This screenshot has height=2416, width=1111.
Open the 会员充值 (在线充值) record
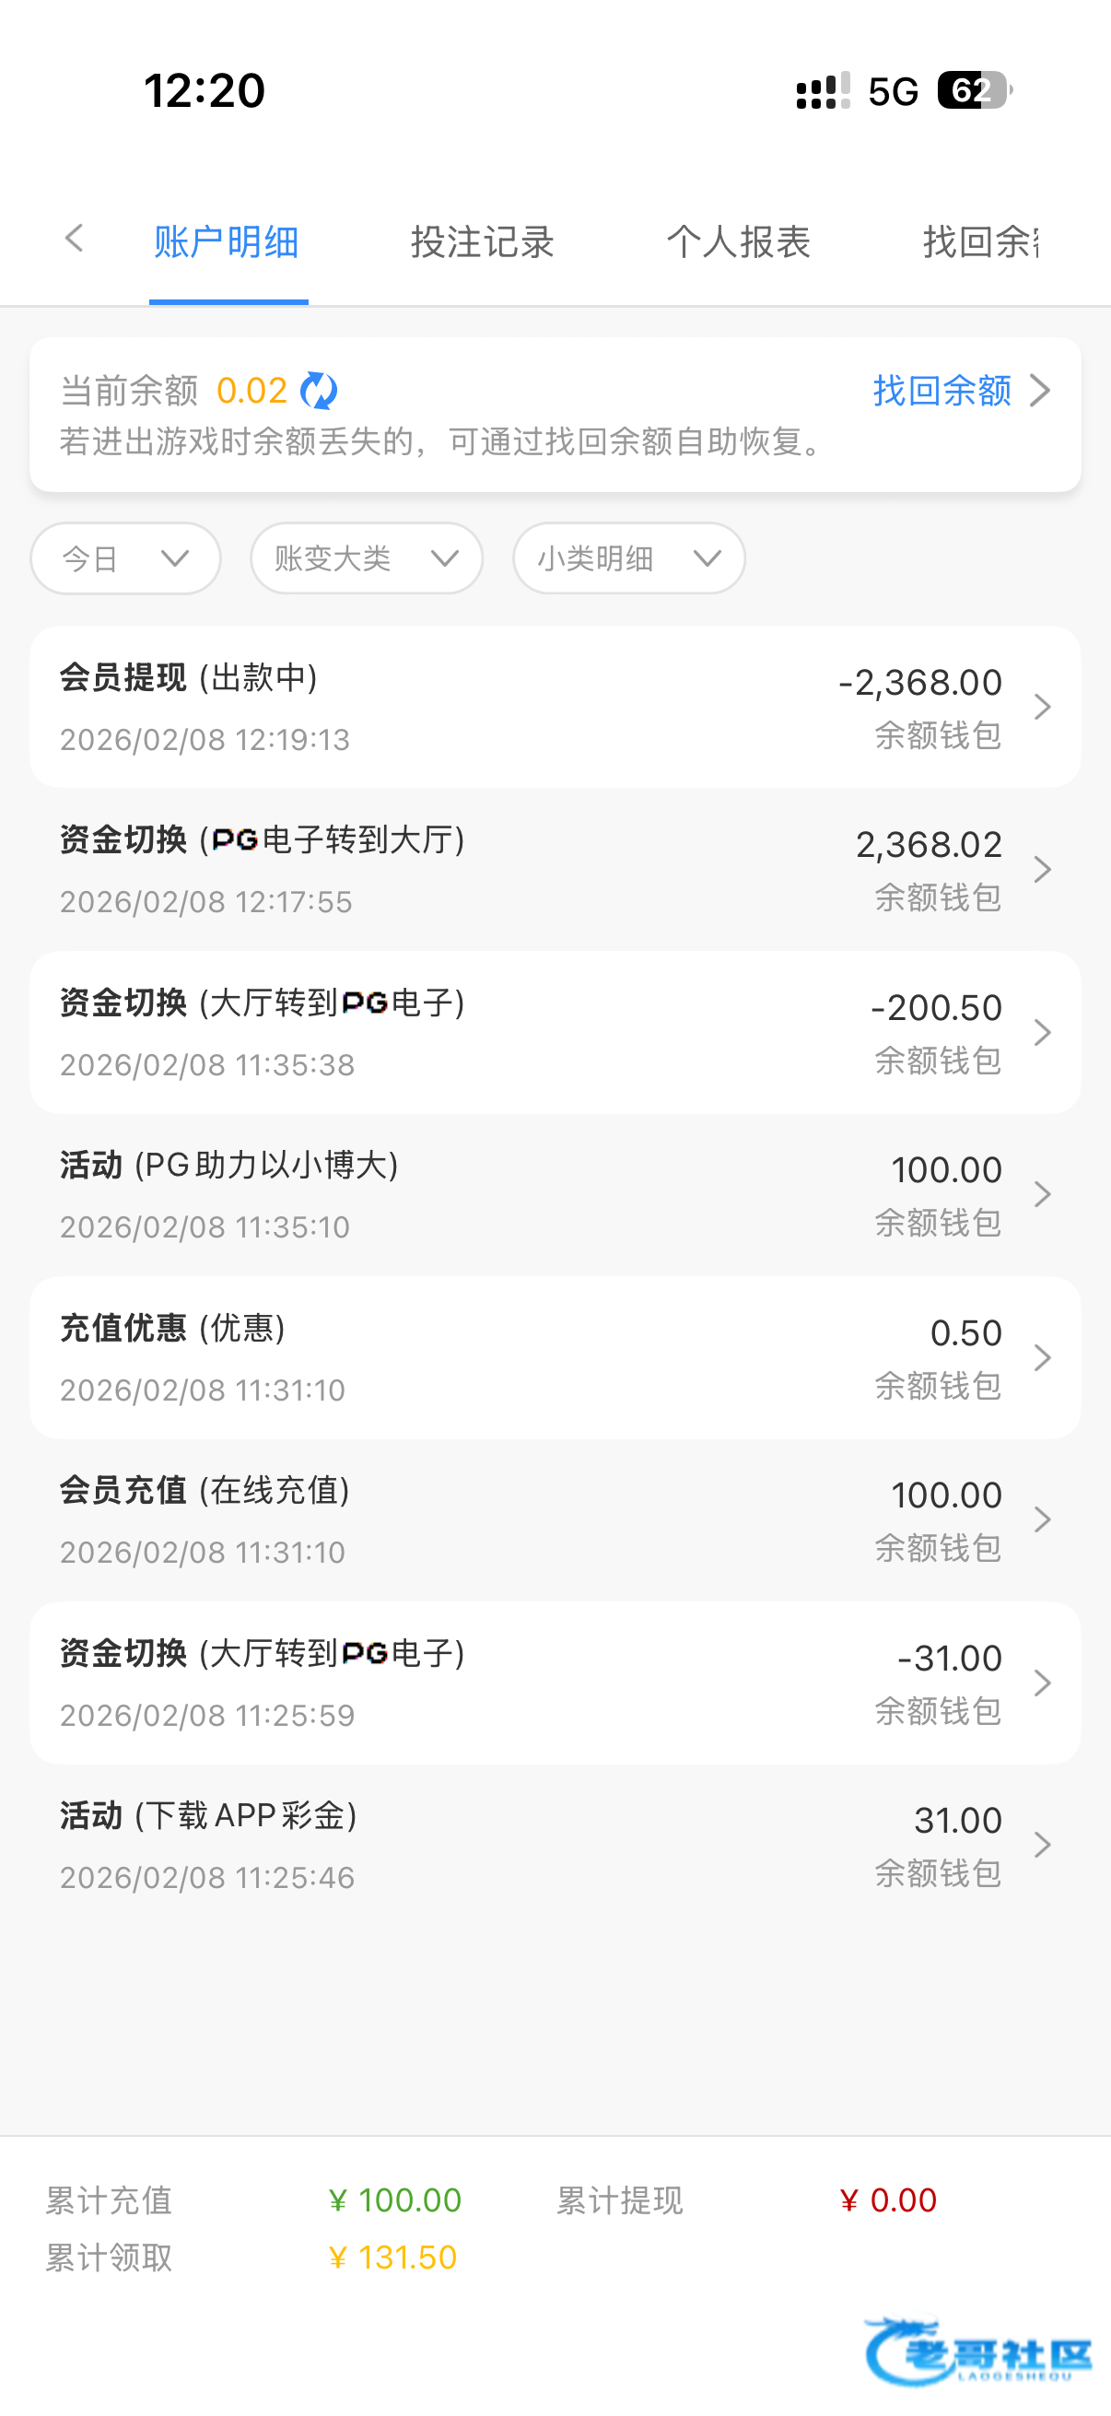[x=555, y=1520]
